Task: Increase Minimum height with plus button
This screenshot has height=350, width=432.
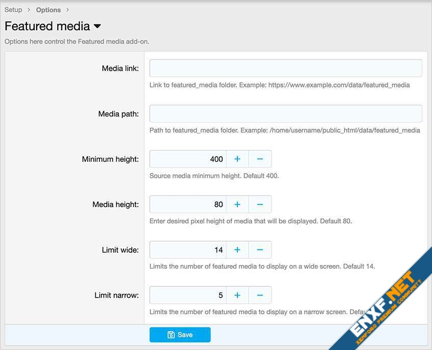Action: [x=237, y=159]
